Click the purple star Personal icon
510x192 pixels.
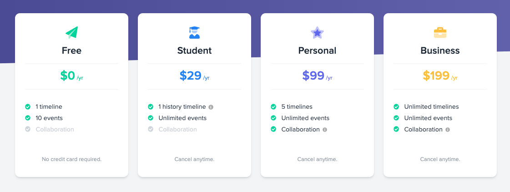pos(317,32)
